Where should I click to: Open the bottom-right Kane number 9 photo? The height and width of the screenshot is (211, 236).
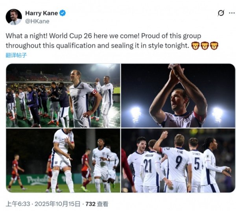point(178,160)
